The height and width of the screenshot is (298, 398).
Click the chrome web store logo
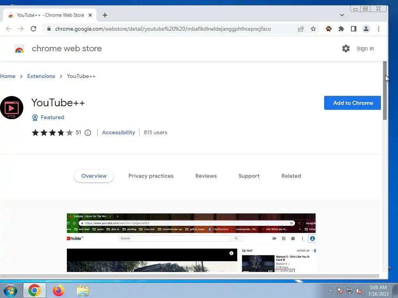(19, 49)
